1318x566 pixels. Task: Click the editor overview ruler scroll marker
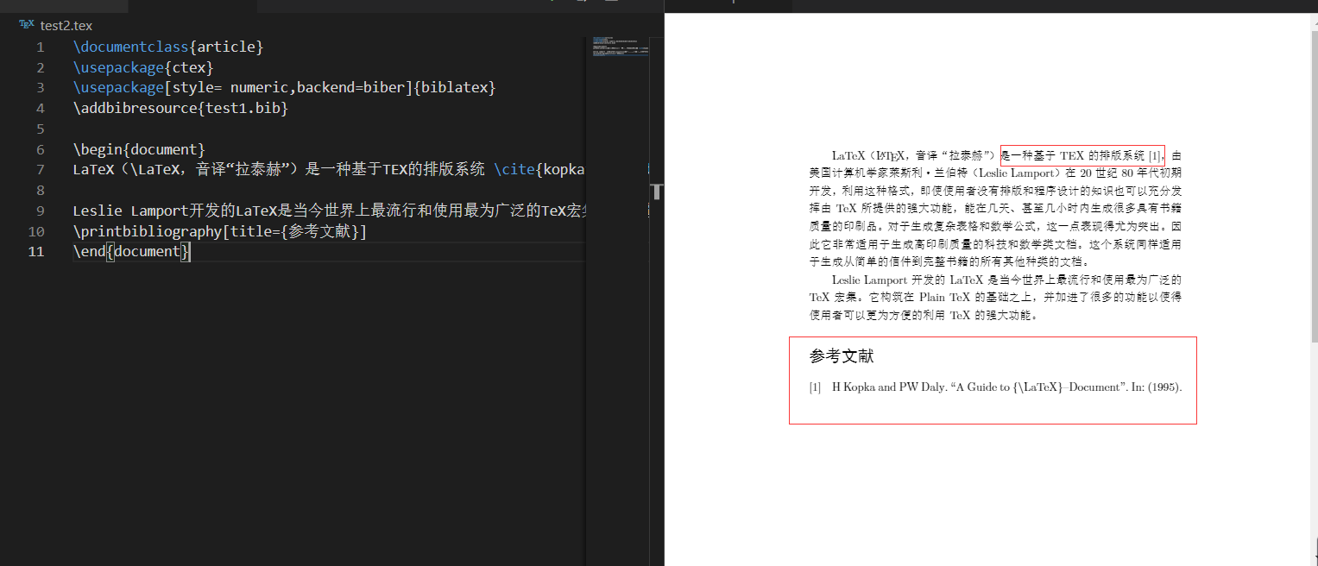click(x=656, y=191)
